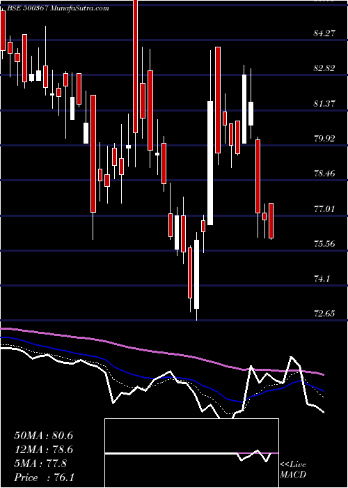This screenshot has height=488, width=348.
Task: Select the 12MA : 78.6 readout
Action: point(43,450)
